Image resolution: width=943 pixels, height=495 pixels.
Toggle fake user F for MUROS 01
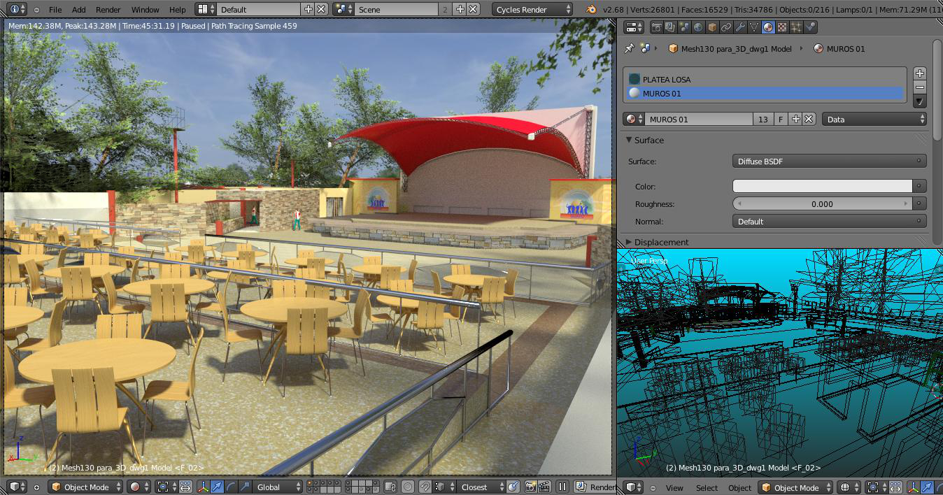point(781,120)
